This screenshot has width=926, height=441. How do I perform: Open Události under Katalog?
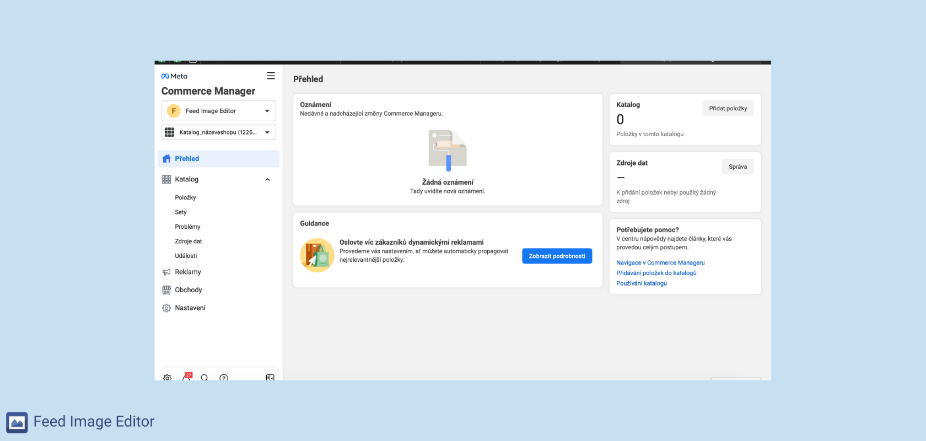[186, 256]
